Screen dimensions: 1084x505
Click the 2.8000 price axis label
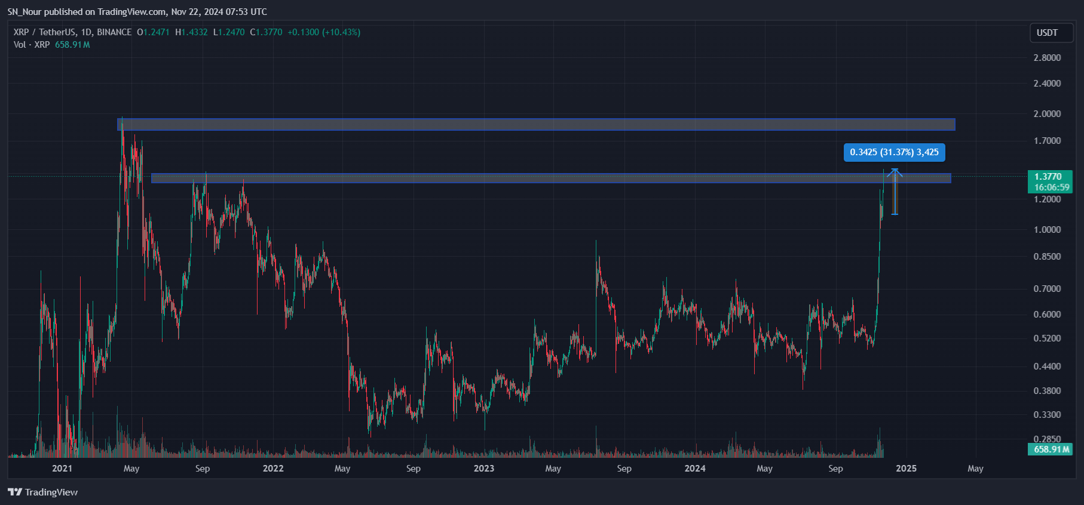point(1047,58)
